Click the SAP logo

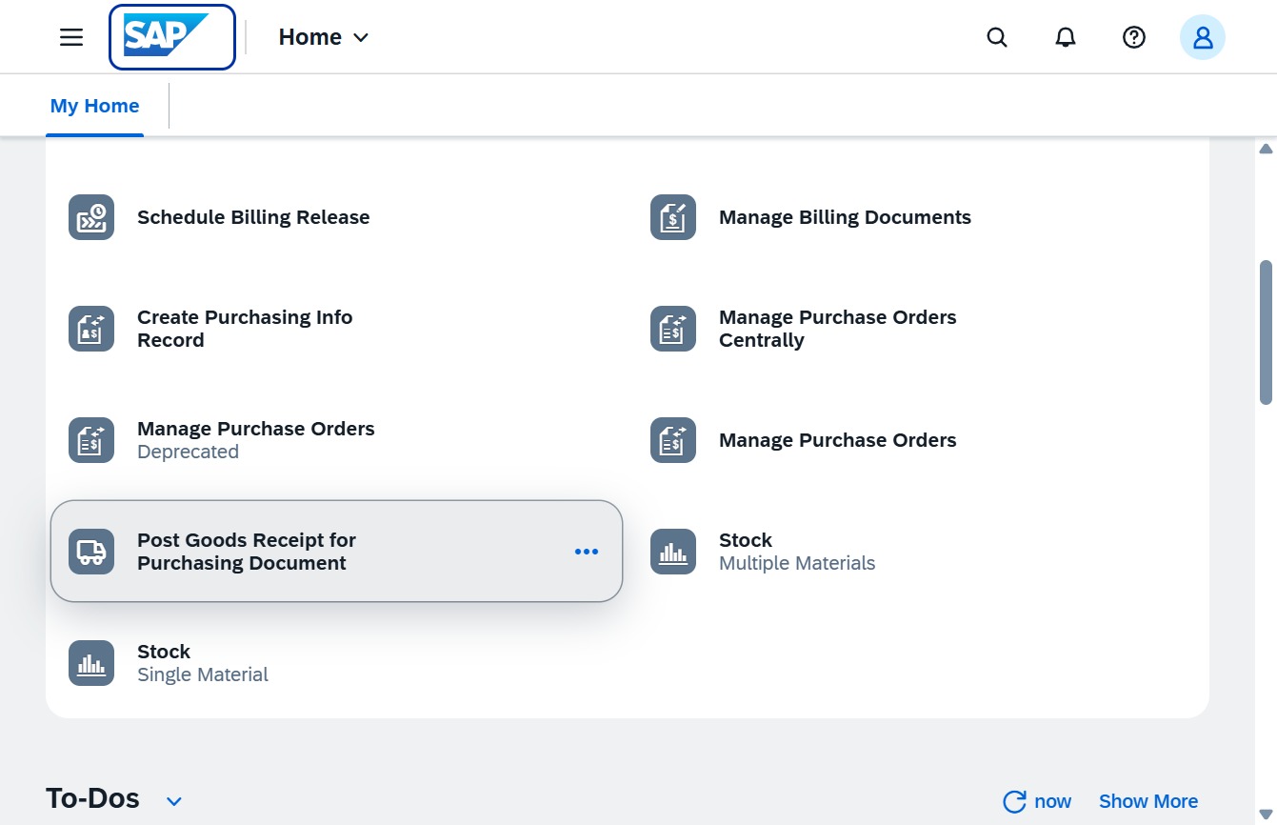click(x=172, y=37)
